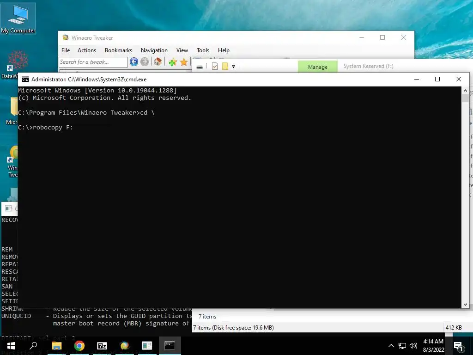Click Properties checkmark icon in Explorer quick access
Image resolution: width=473 pixels, height=355 pixels.
(215, 66)
